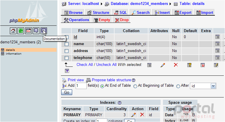This screenshot has width=225, height=122.
Task: Open the After field dropdown showing id
Action: (203, 86)
